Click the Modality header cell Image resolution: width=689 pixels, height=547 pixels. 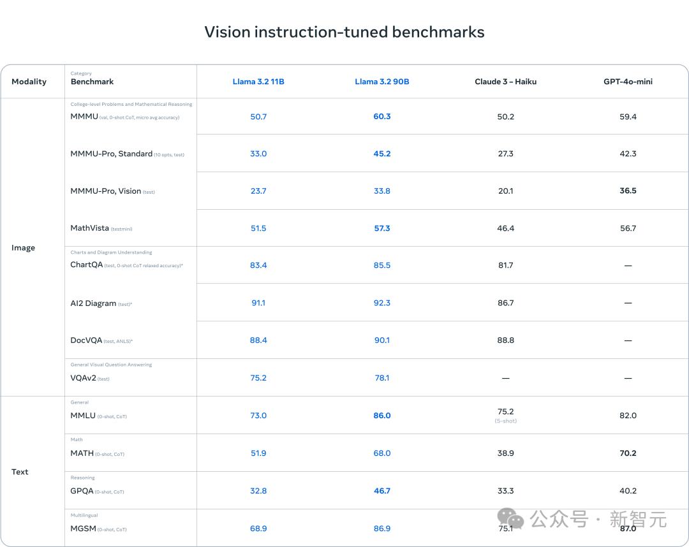29,82
